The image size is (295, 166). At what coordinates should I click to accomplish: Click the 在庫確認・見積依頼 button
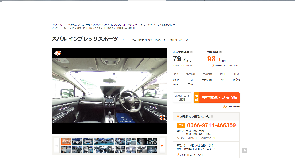click(x=217, y=97)
